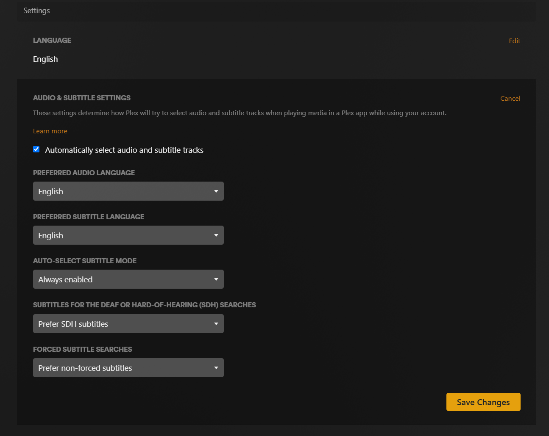This screenshot has width=549, height=436.
Task: Click the Audio & Subtitle Settings heading
Action: pos(81,98)
